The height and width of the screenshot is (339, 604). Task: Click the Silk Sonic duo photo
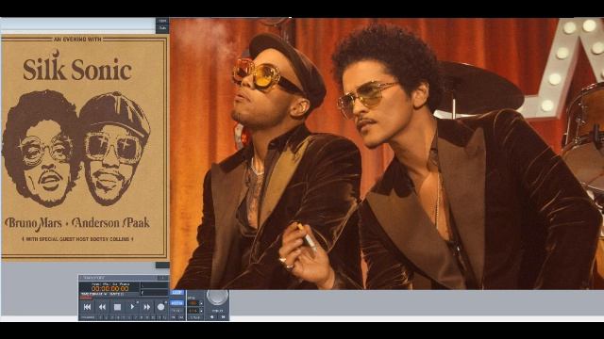(x=387, y=153)
